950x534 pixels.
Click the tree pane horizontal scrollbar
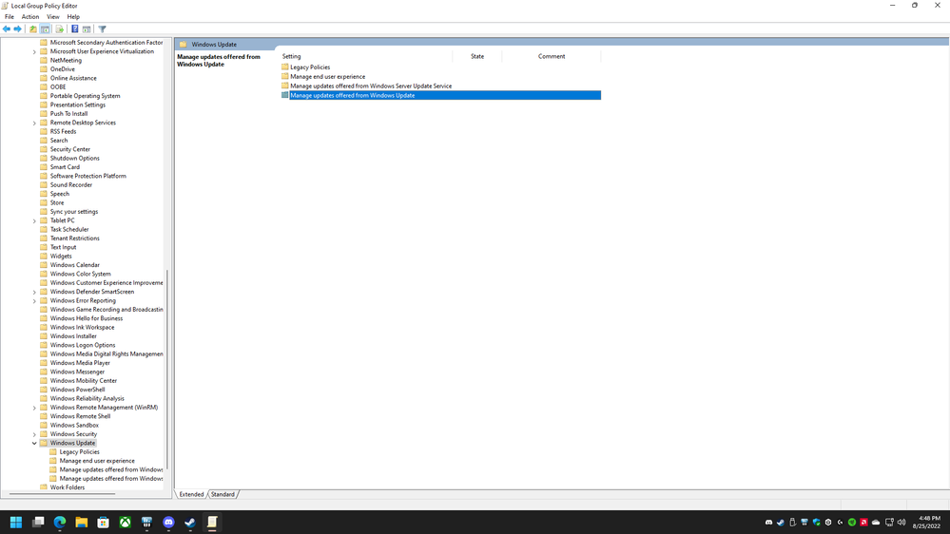point(63,494)
